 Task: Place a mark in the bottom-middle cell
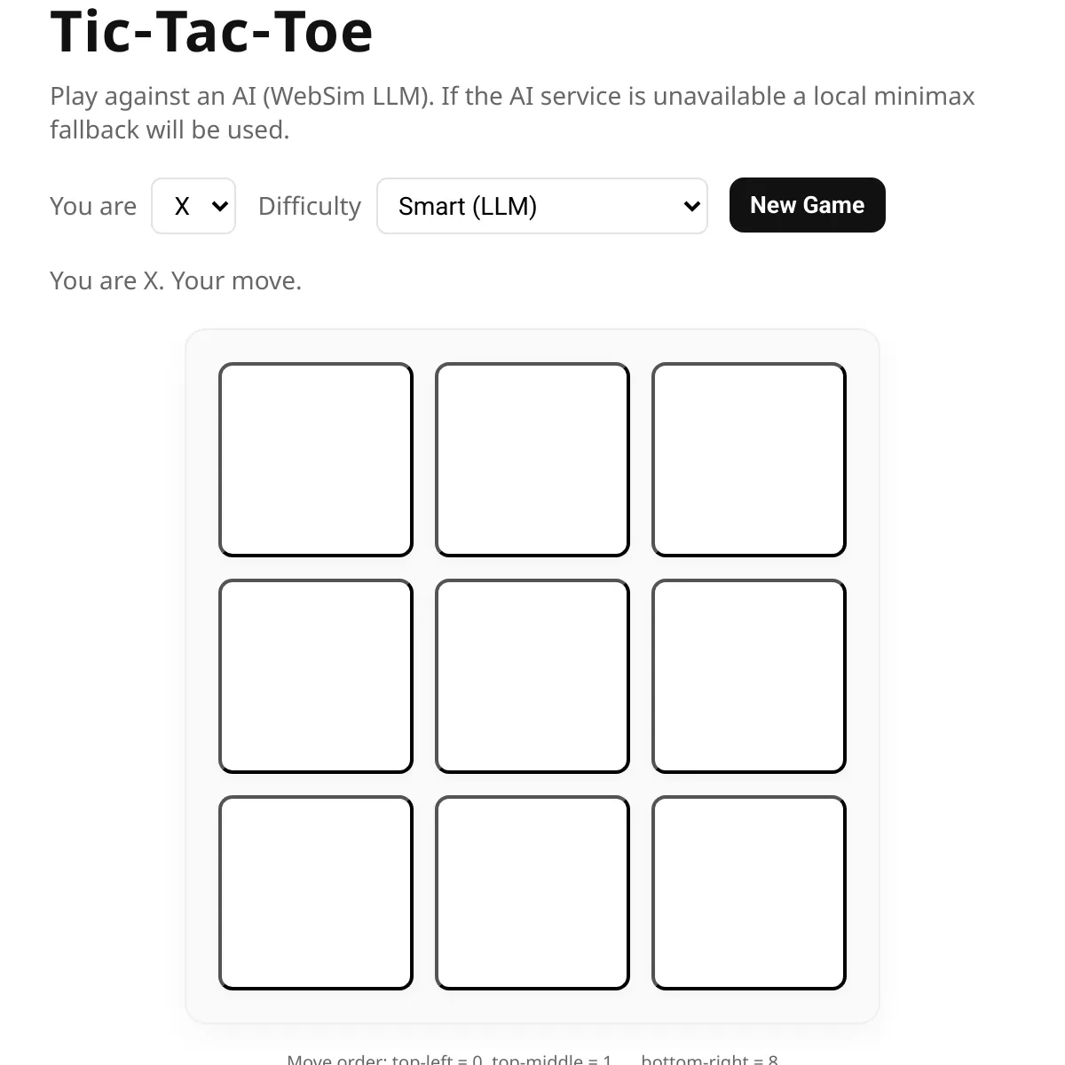[532, 893]
